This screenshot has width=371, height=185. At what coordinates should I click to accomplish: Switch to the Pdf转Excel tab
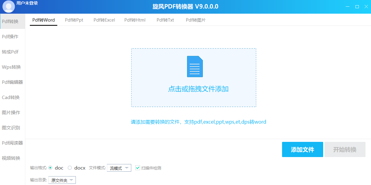[104, 20]
